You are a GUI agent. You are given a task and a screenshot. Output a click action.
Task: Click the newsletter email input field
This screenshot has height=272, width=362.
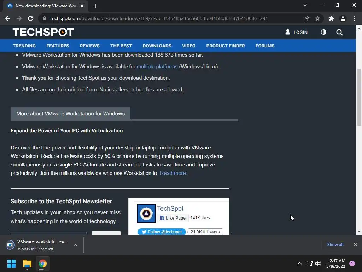click(x=49, y=233)
